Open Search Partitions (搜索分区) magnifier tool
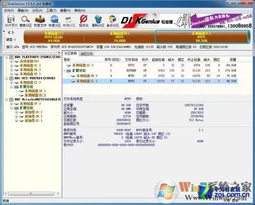The image size is (255, 205). point(25,21)
